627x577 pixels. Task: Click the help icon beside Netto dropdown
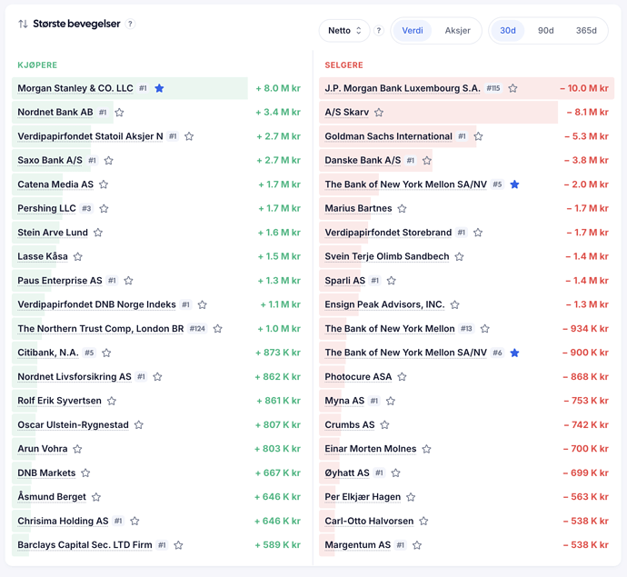coord(379,30)
